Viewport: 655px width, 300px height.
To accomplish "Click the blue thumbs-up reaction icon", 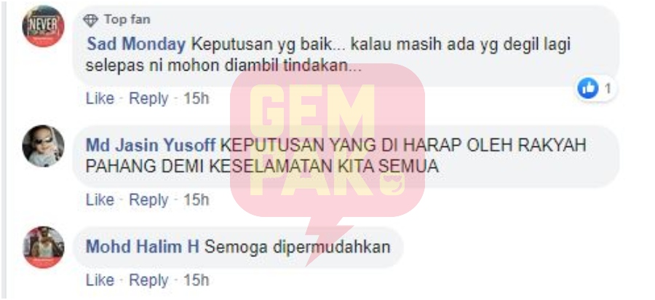I will point(588,88).
